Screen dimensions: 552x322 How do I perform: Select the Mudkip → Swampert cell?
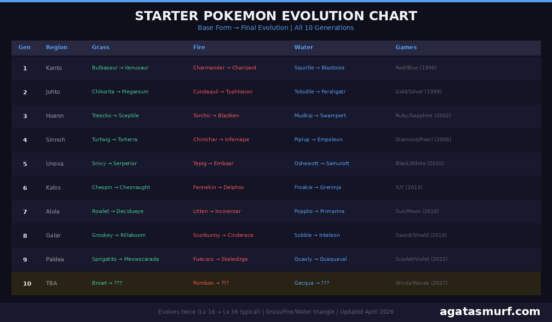click(x=320, y=116)
